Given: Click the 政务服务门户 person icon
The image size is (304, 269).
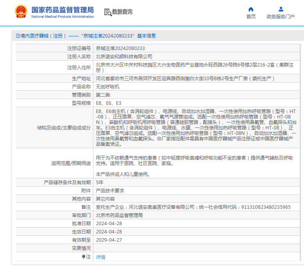Looking at the screenshot, I should pos(281,9).
